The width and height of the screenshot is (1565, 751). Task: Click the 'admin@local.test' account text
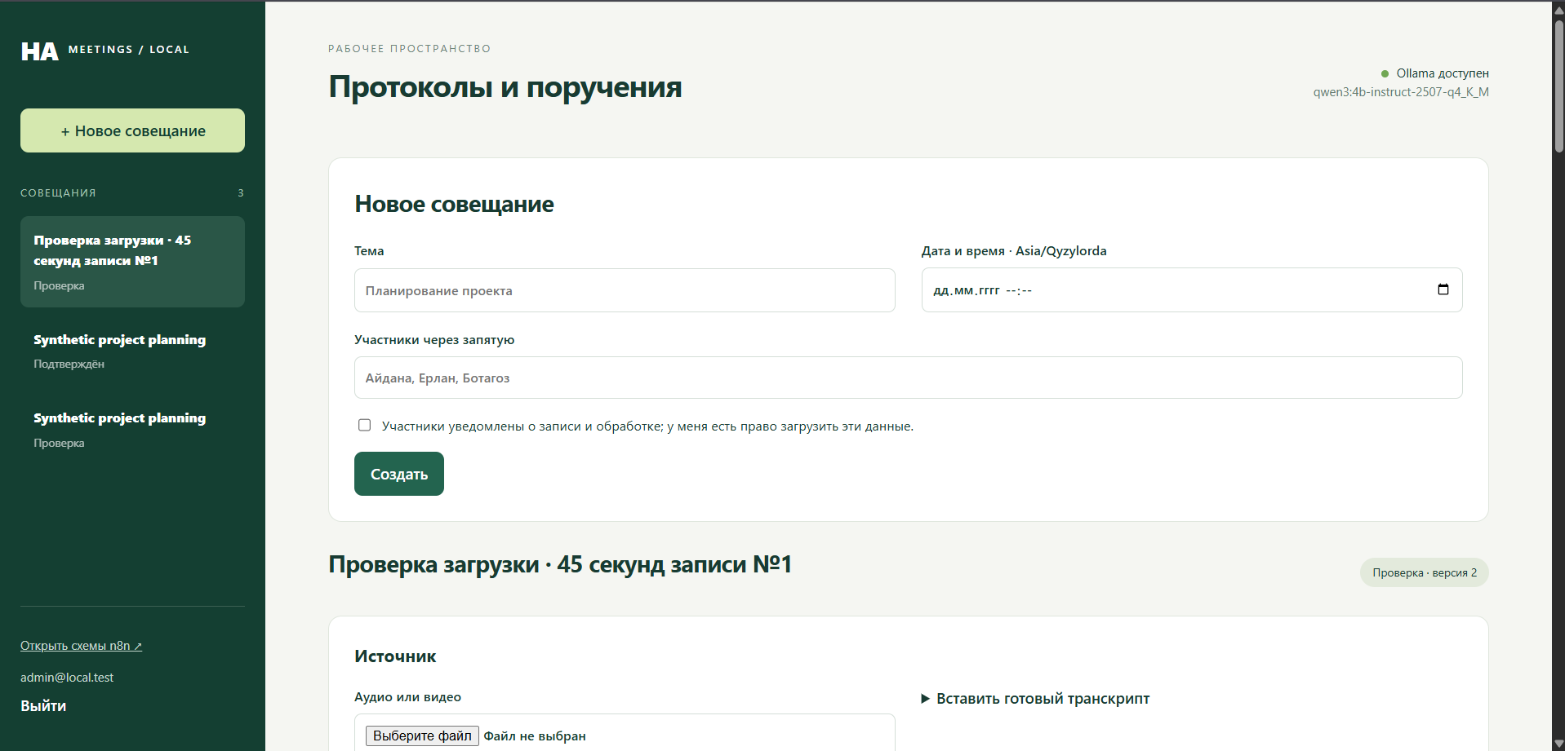[x=67, y=678]
